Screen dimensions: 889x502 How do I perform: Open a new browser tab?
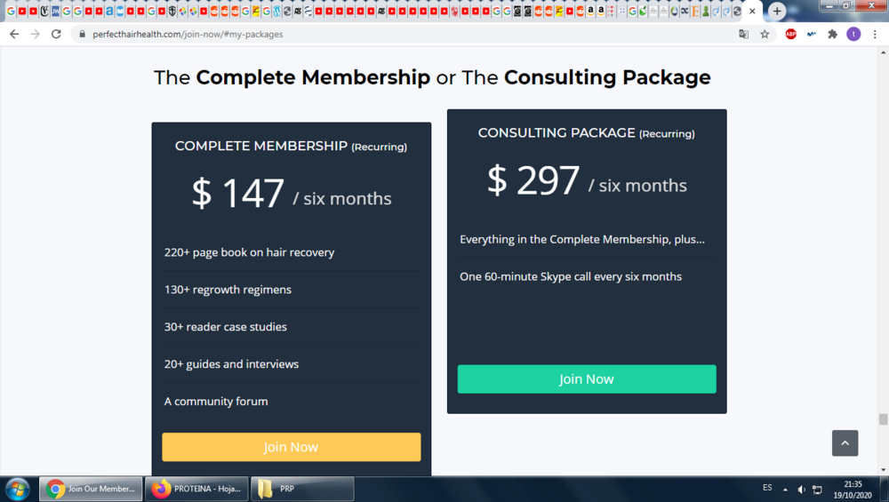[x=777, y=11]
